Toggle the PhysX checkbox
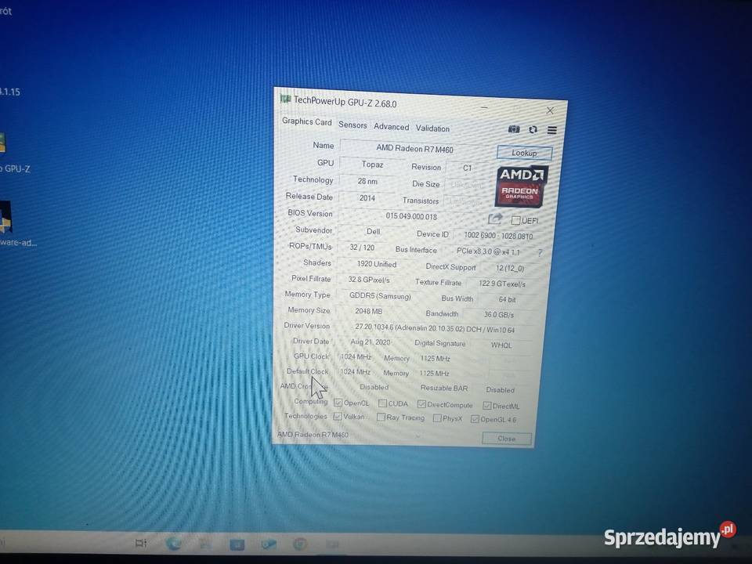 coord(437,418)
